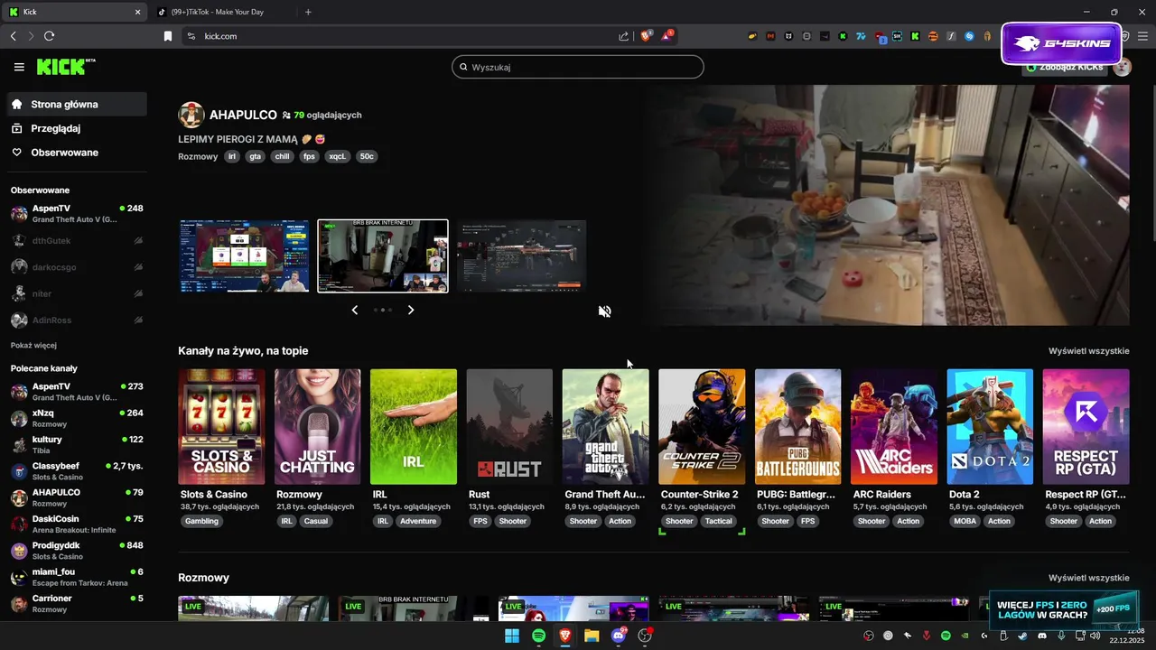Click the Windows Start button
This screenshot has width=1156, height=650.
click(x=512, y=636)
